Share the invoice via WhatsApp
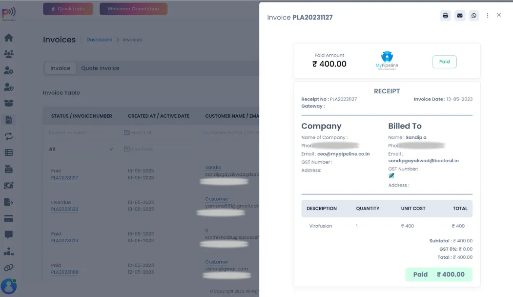The height and width of the screenshot is (297, 513). [474, 16]
